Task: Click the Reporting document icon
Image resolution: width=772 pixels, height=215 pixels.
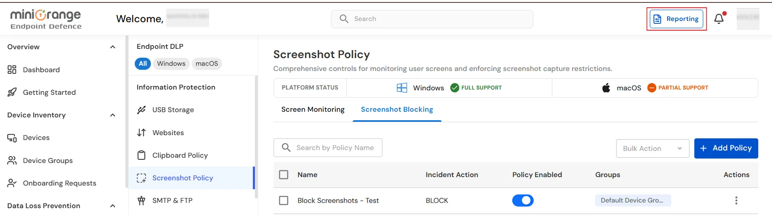Action: pos(657,19)
